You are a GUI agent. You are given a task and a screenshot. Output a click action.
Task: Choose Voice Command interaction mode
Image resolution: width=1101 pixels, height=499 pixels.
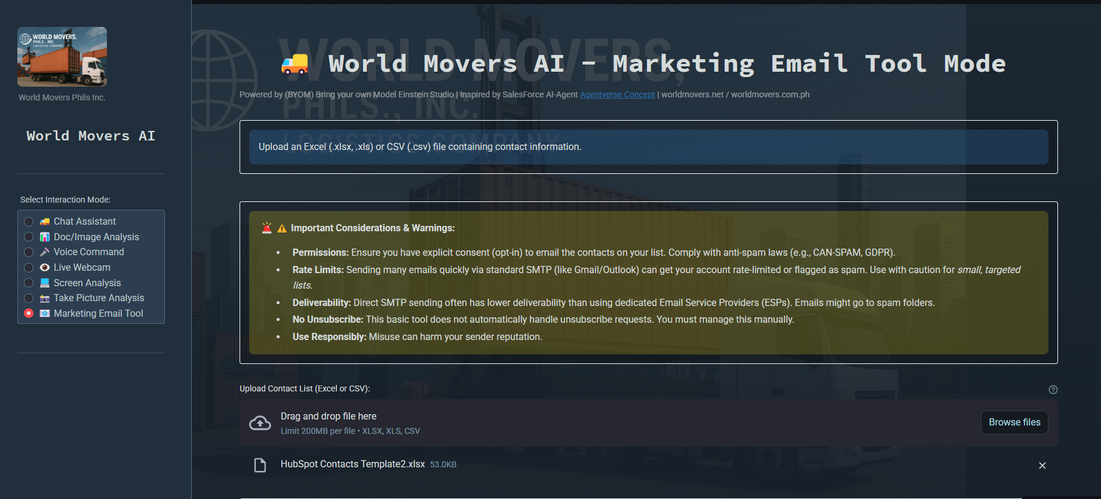pyautogui.click(x=29, y=252)
